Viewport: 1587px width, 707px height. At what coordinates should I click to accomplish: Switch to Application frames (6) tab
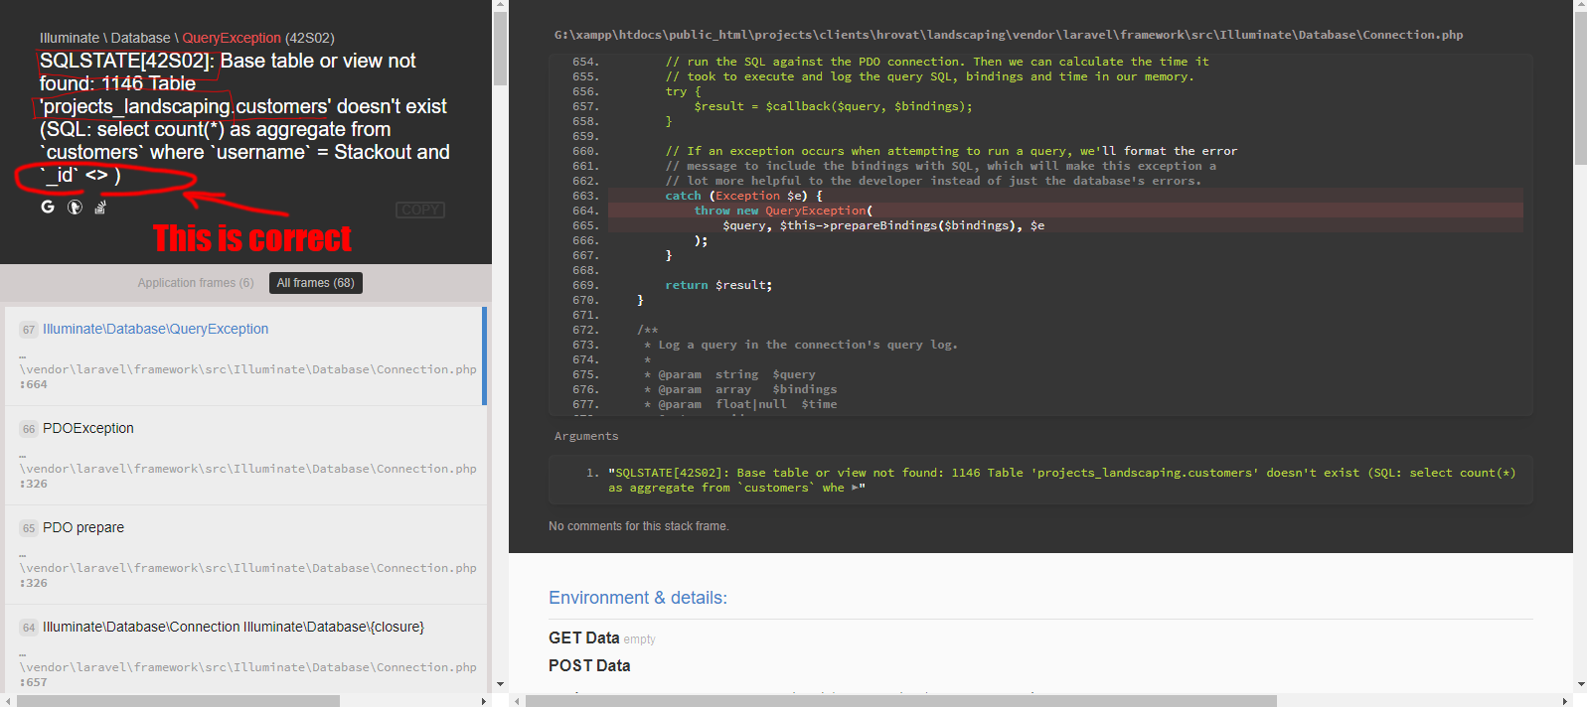(x=196, y=283)
